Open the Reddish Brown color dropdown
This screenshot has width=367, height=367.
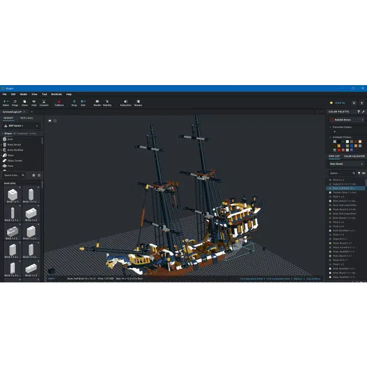tap(346, 120)
